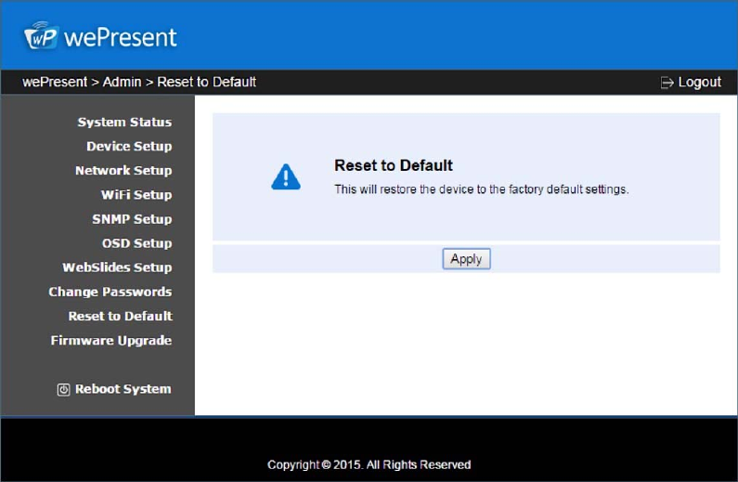Screen dimensions: 738x482
Task: Click the factory default settings description
Action: 482,189
